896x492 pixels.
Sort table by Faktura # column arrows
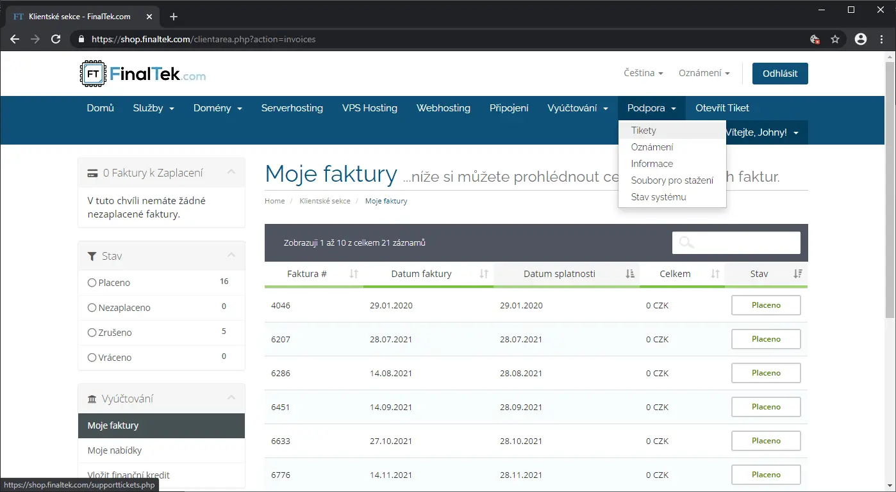click(354, 274)
